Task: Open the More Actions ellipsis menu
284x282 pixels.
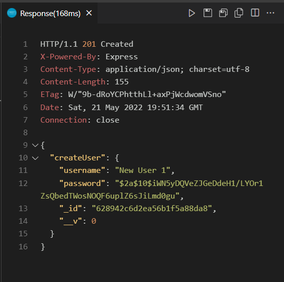Action: click(x=270, y=13)
